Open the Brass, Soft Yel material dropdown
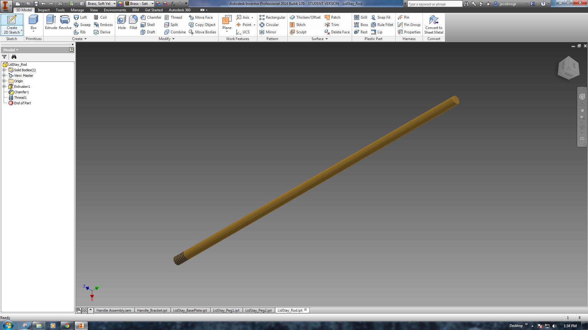The width and height of the screenshot is (588, 330). point(114,4)
